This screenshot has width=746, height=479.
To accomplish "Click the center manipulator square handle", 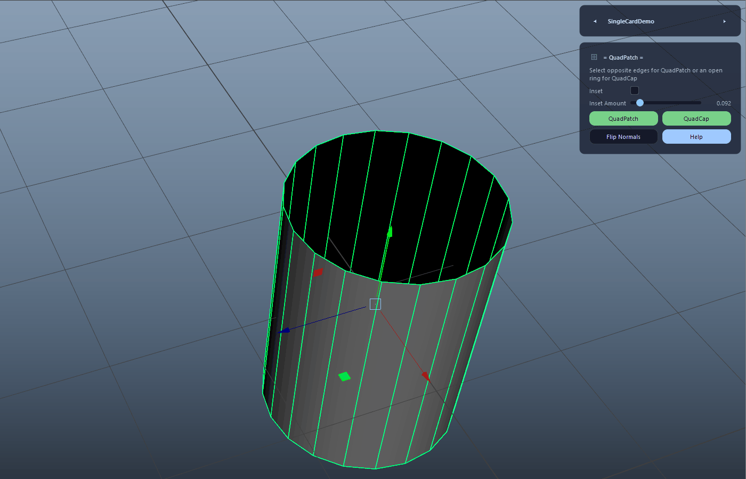I will point(375,304).
